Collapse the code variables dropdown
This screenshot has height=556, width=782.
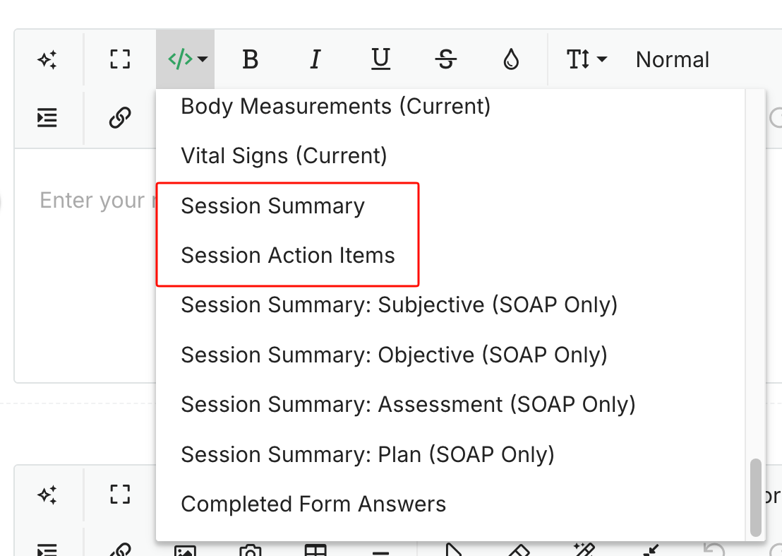186,59
